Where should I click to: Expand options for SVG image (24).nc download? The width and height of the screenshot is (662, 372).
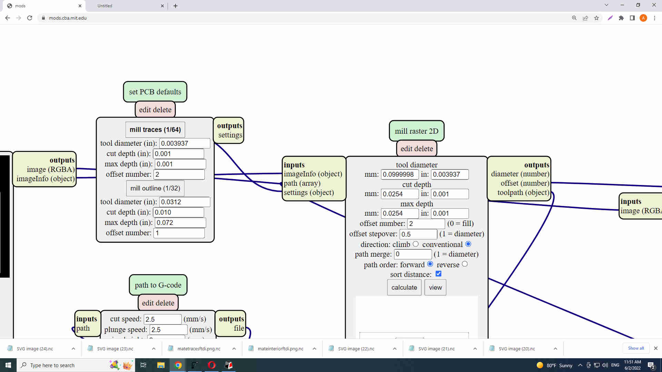[x=73, y=349]
